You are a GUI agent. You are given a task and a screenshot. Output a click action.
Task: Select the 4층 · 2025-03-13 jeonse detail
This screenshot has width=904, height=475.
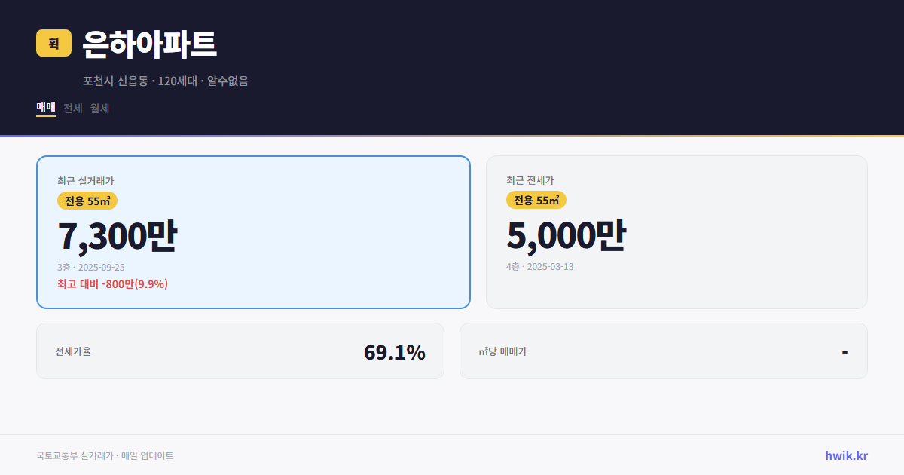[x=539, y=267]
